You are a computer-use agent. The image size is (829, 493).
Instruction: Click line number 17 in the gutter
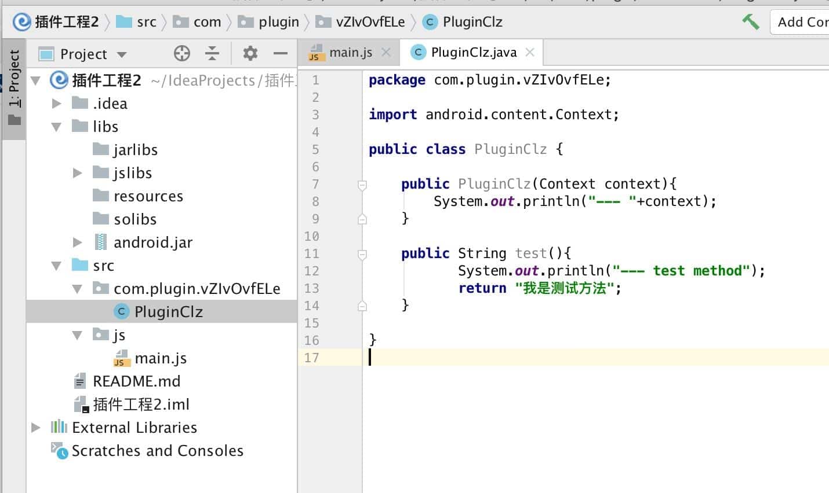click(x=312, y=358)
